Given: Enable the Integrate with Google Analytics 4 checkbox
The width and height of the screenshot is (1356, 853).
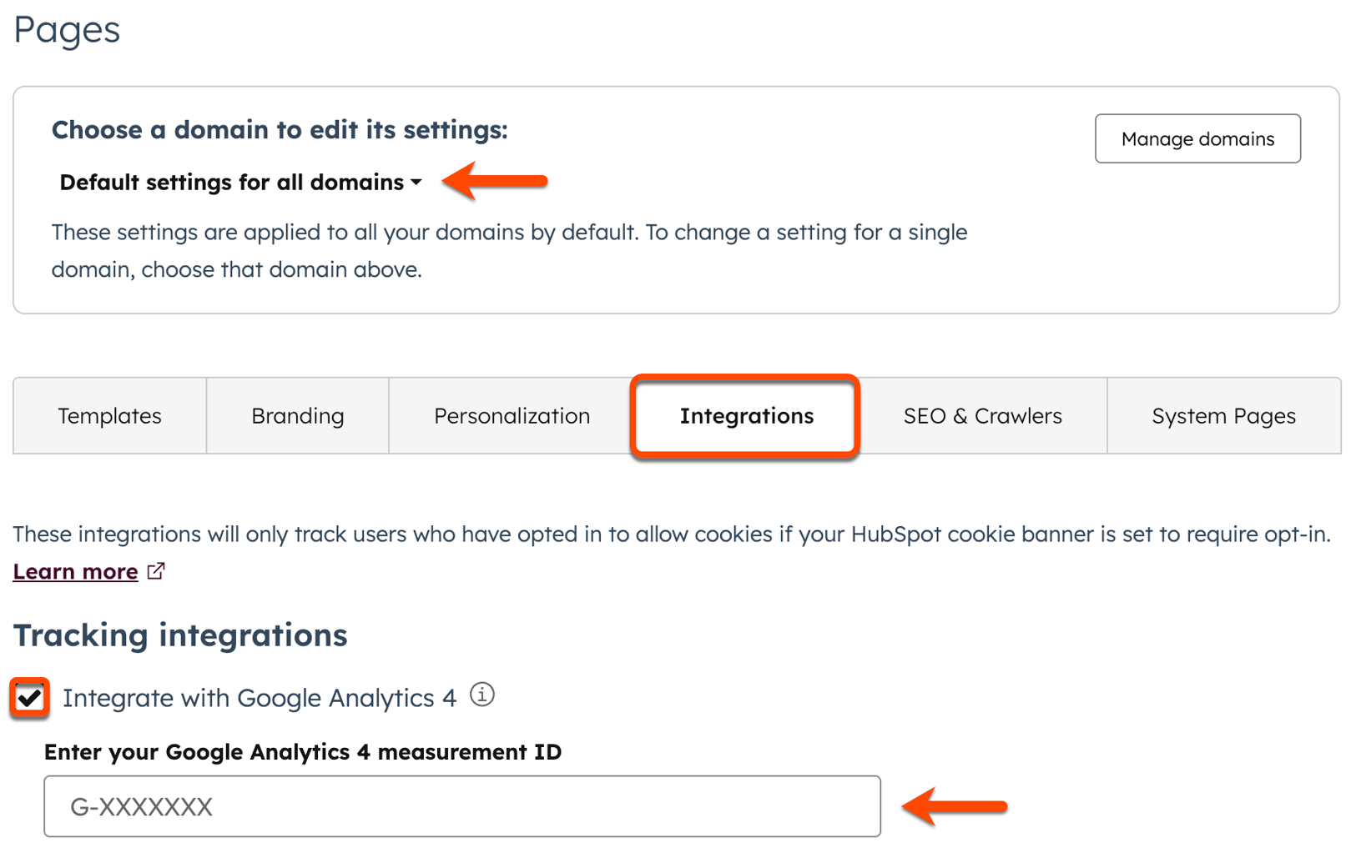Looking at the screenshot, I should [31, 697].
